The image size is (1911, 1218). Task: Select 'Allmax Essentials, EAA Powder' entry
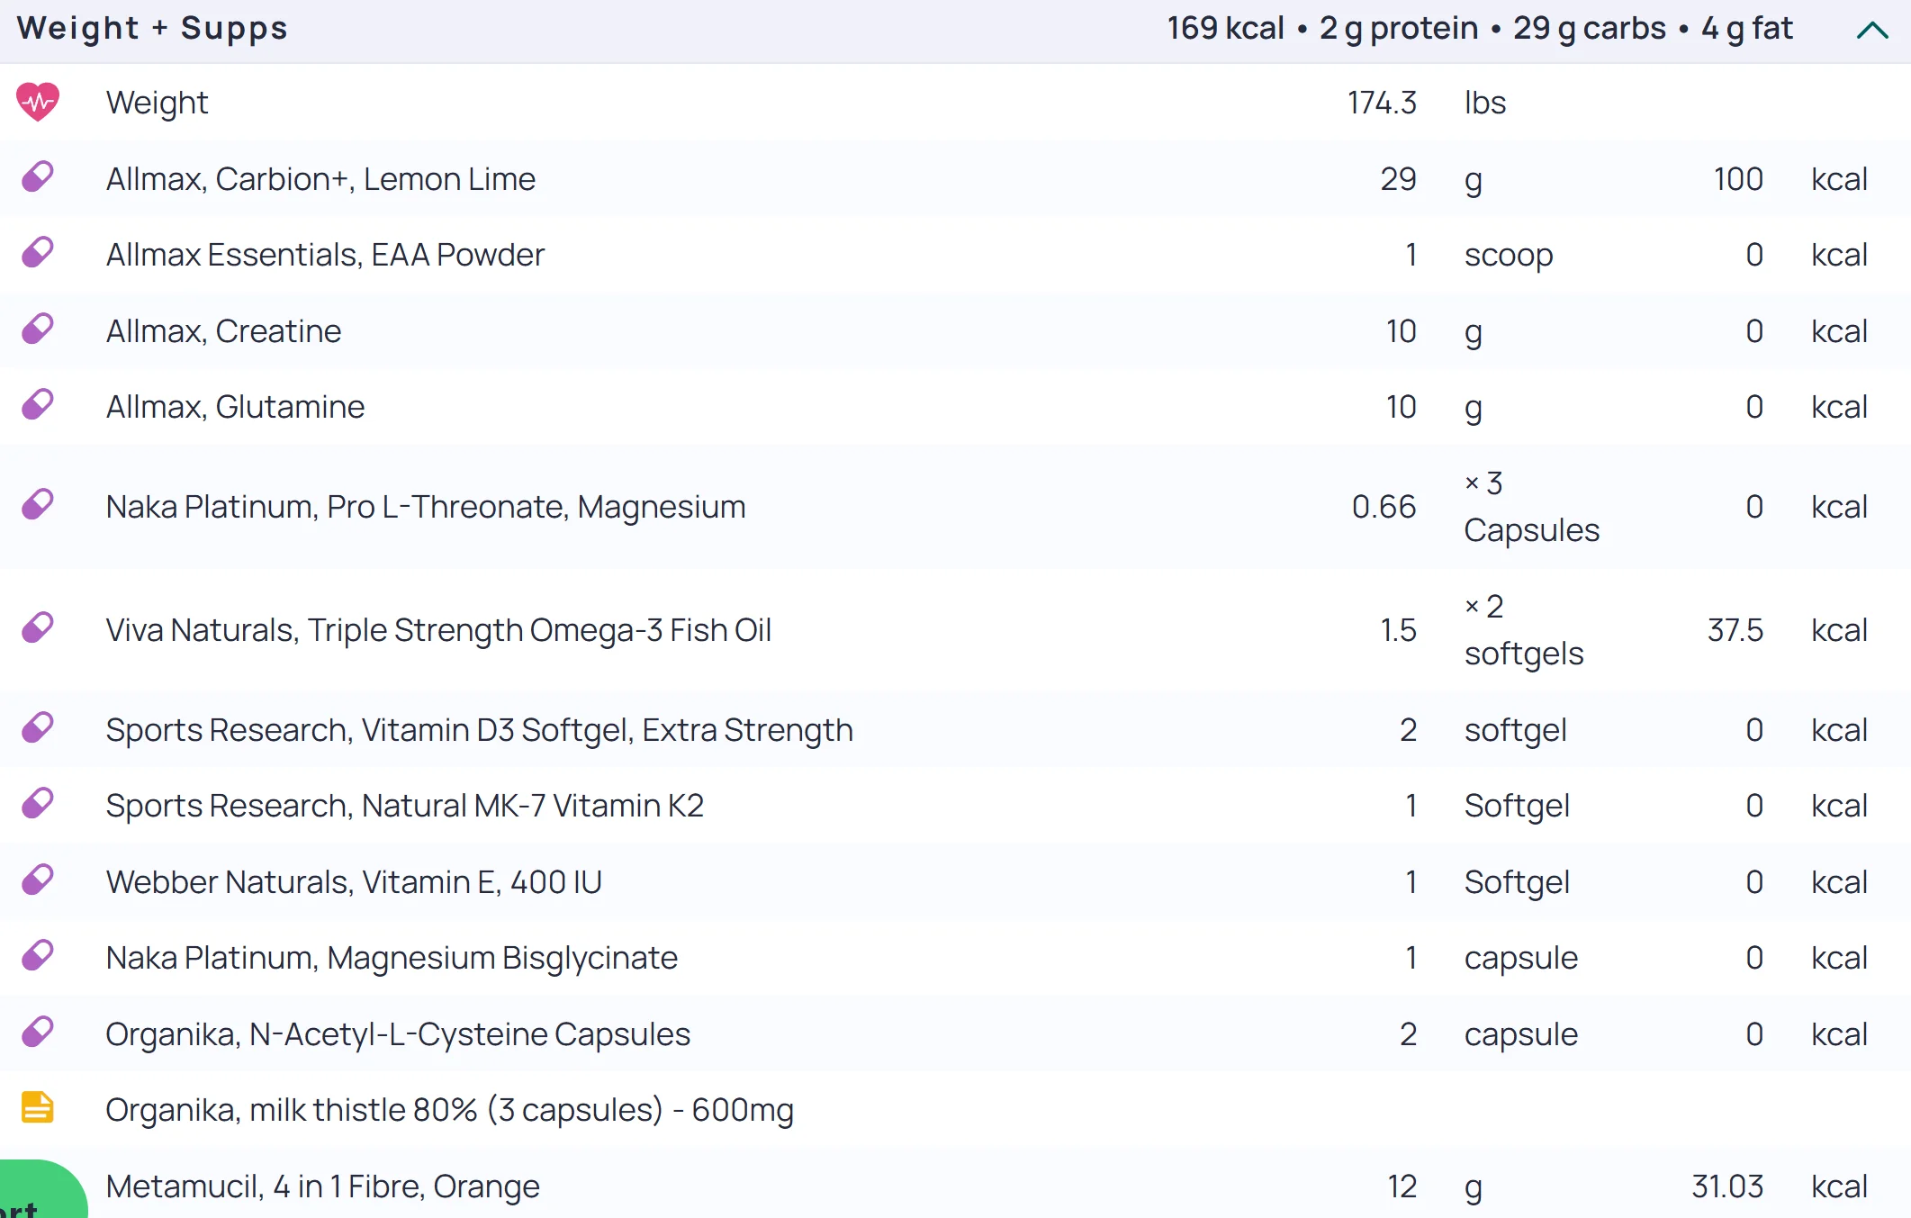tap(325, 255)
